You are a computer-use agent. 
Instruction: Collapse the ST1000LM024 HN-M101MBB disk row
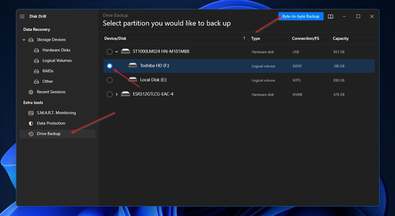pos(117,52)
